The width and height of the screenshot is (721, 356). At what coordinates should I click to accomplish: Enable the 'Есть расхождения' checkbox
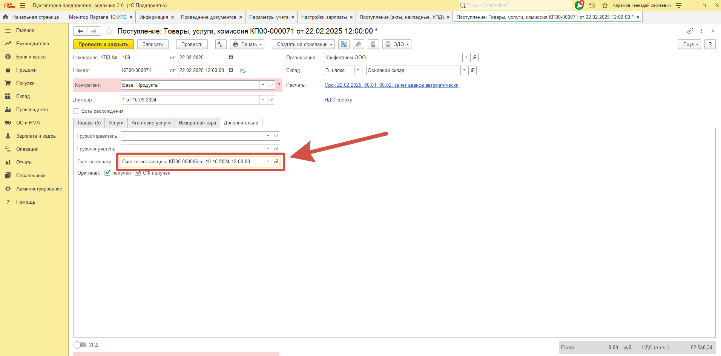coord(77,111)
